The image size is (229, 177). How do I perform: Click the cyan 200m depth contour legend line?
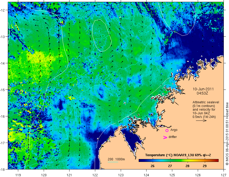tap(113, 162)
